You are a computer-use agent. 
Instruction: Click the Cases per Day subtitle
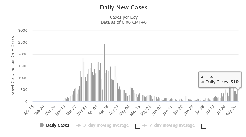(x=124, y=17)
